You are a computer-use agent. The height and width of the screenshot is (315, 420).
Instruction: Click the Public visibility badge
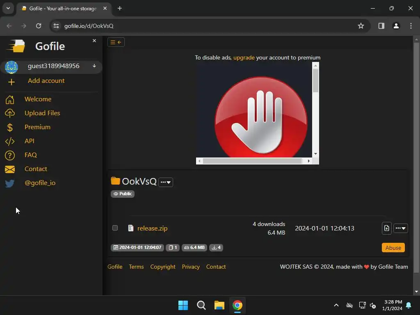click(x=123, y=194)
